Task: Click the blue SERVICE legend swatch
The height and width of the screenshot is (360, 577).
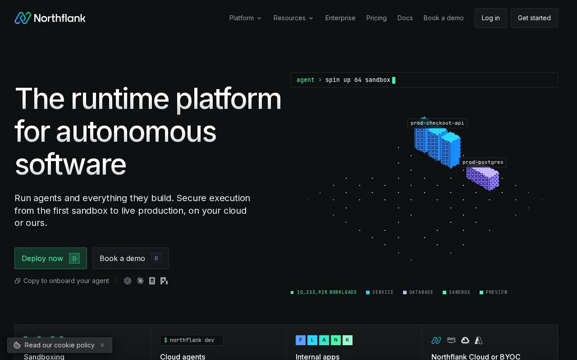Action: click(x=368, y=292)
